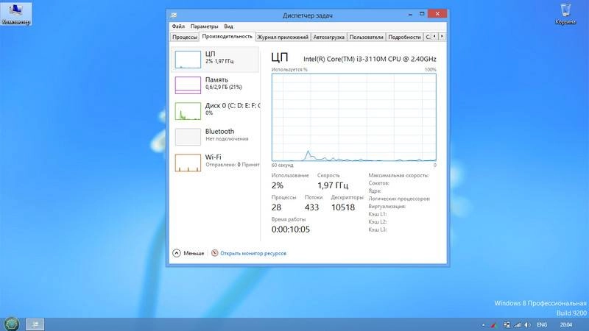Click the 0,6/2,9 ГБ (21%) memory text

(224, 87)
